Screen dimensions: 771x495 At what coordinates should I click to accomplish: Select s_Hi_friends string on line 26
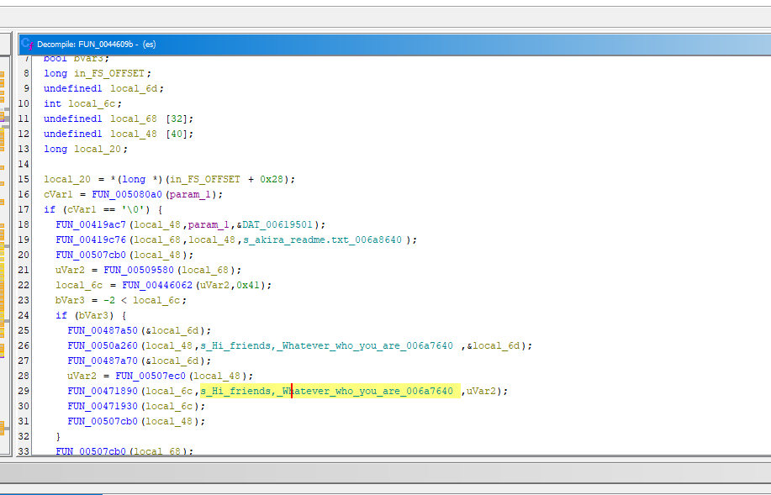[326, 346]
